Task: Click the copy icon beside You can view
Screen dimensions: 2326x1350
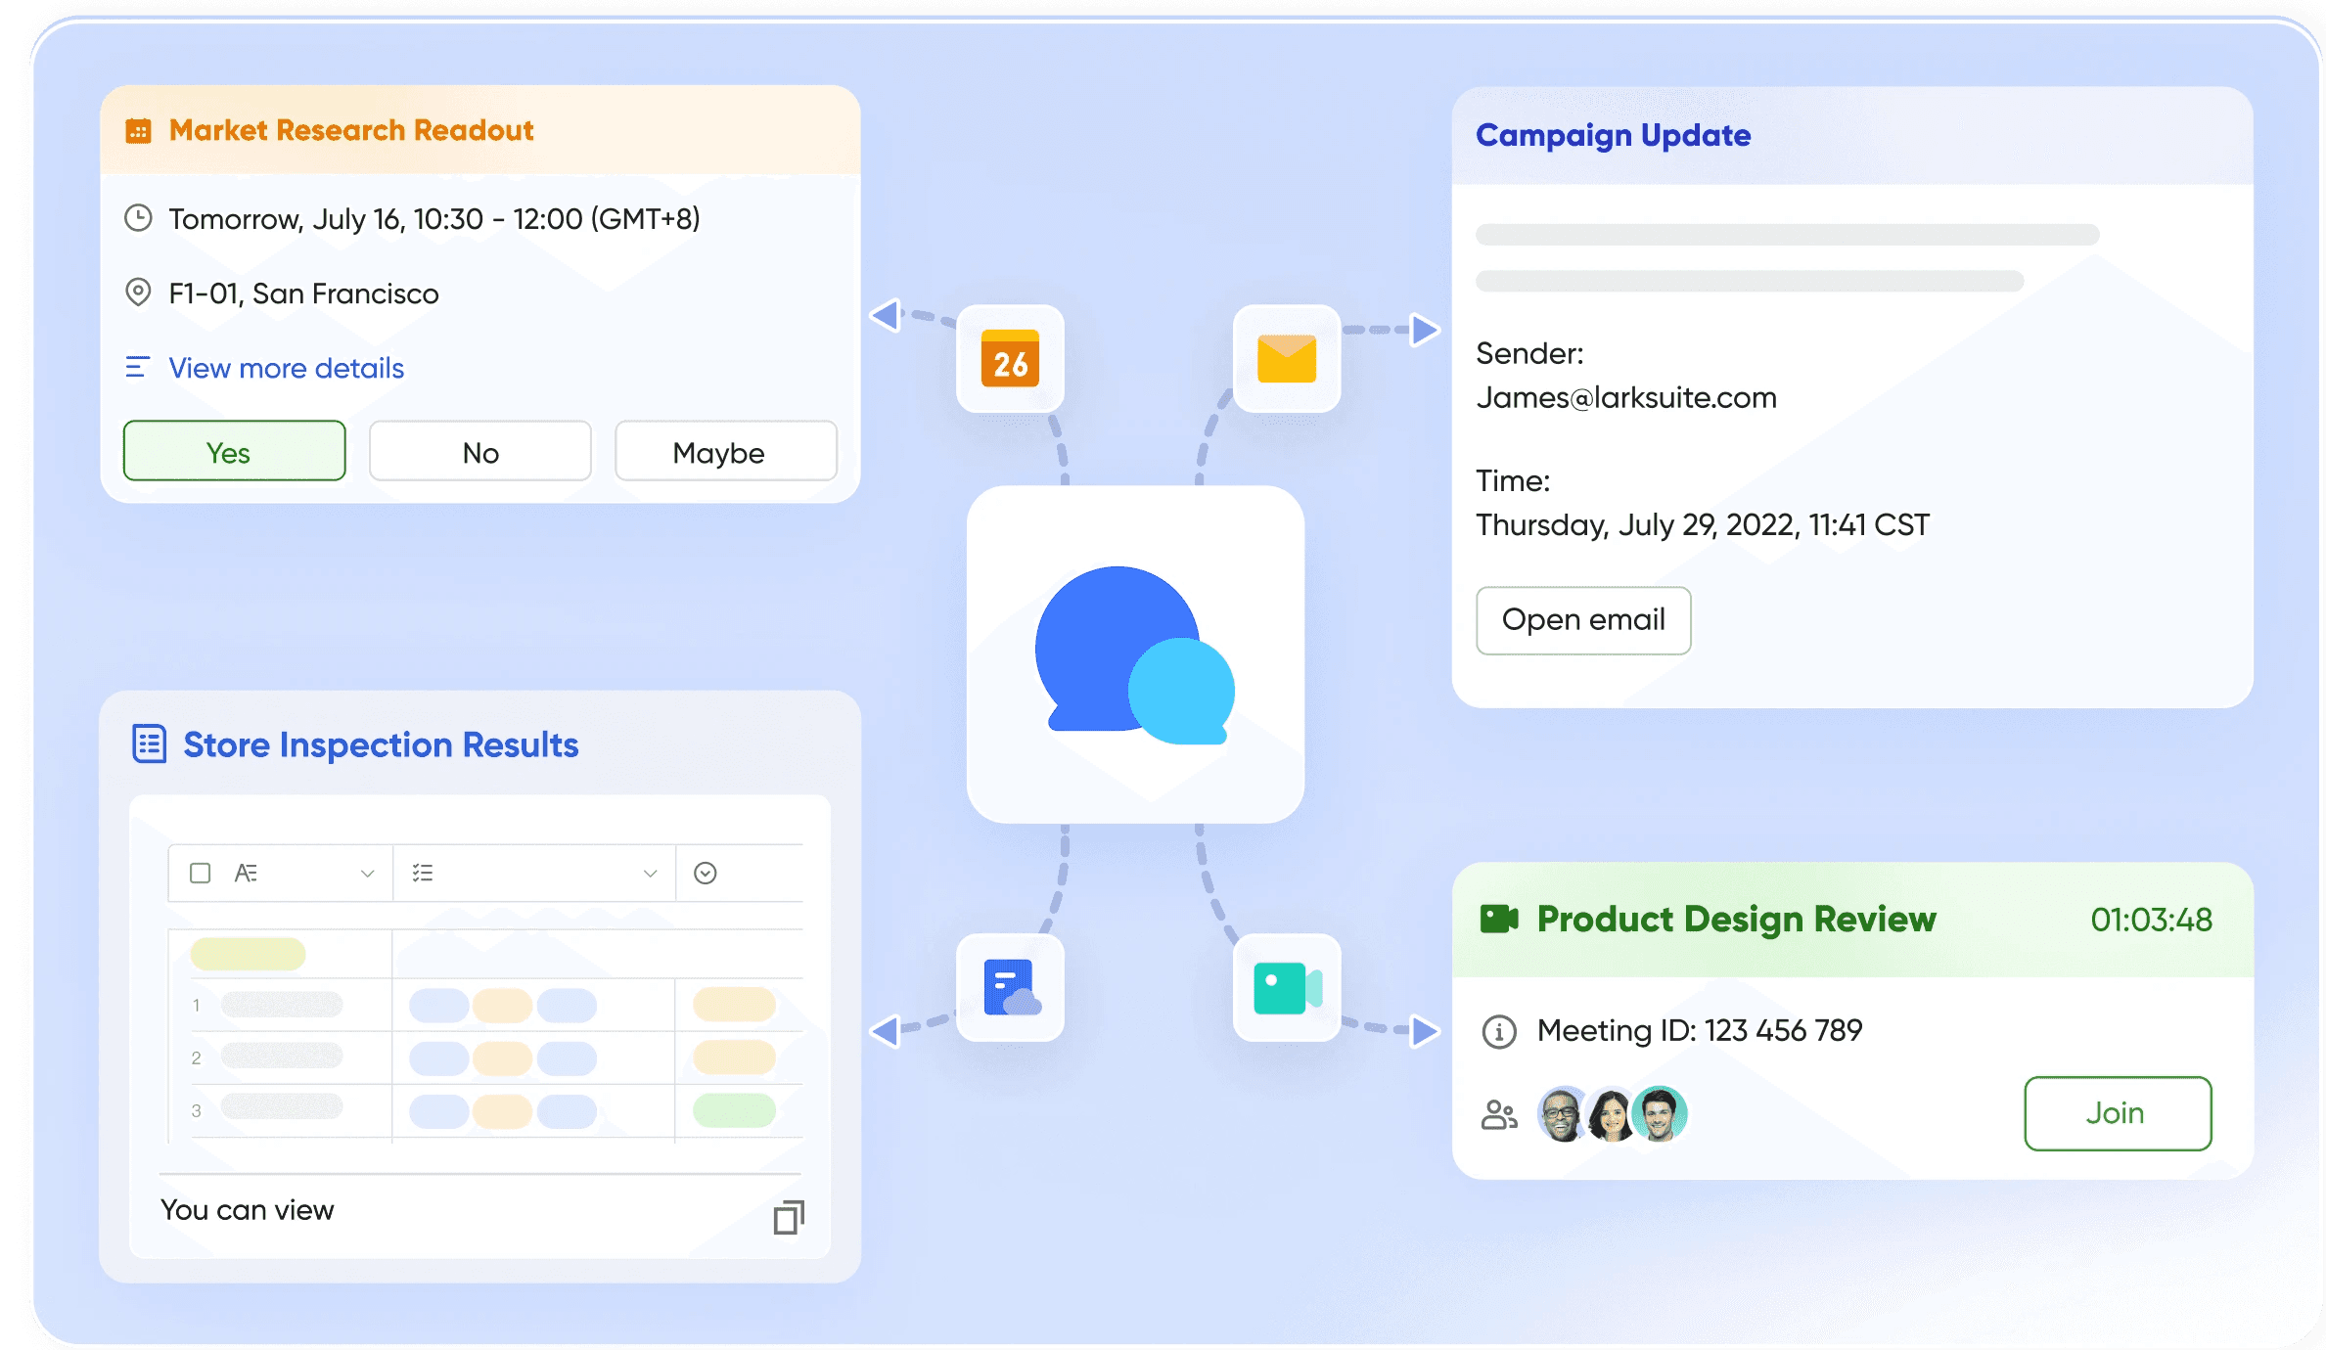Action: pyautogui.click(x=789, y=1217)
